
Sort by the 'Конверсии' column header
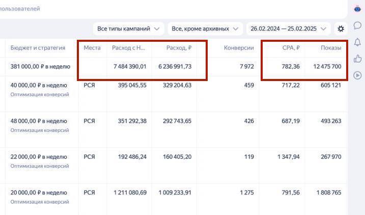point(239,48)
